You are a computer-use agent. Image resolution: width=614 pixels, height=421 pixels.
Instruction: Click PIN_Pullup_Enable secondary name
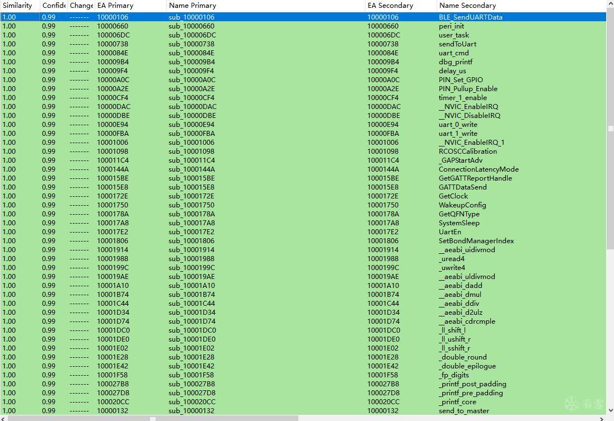coord(468,89)
